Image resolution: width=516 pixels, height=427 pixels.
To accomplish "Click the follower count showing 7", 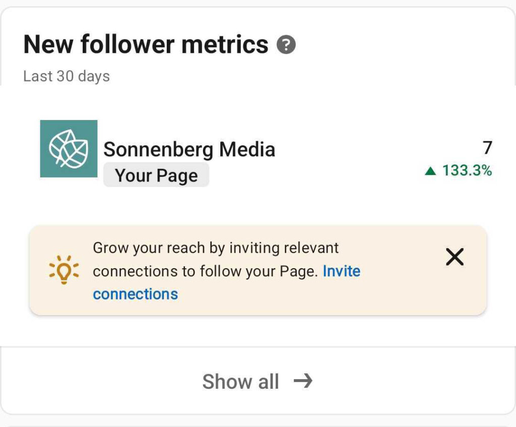I will tap(484, 148).
